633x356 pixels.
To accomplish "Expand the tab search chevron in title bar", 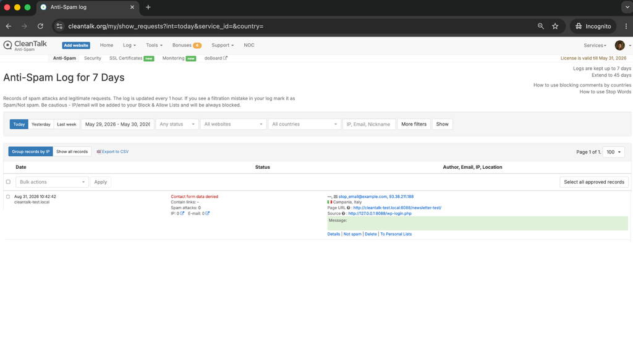I will tap(627, 7).
